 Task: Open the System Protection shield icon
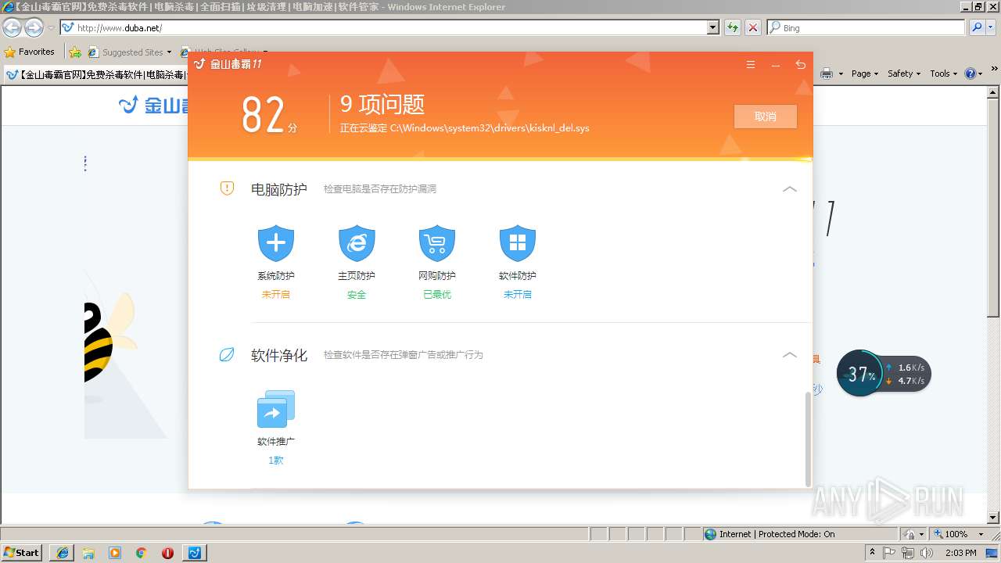tap(276, 244)
